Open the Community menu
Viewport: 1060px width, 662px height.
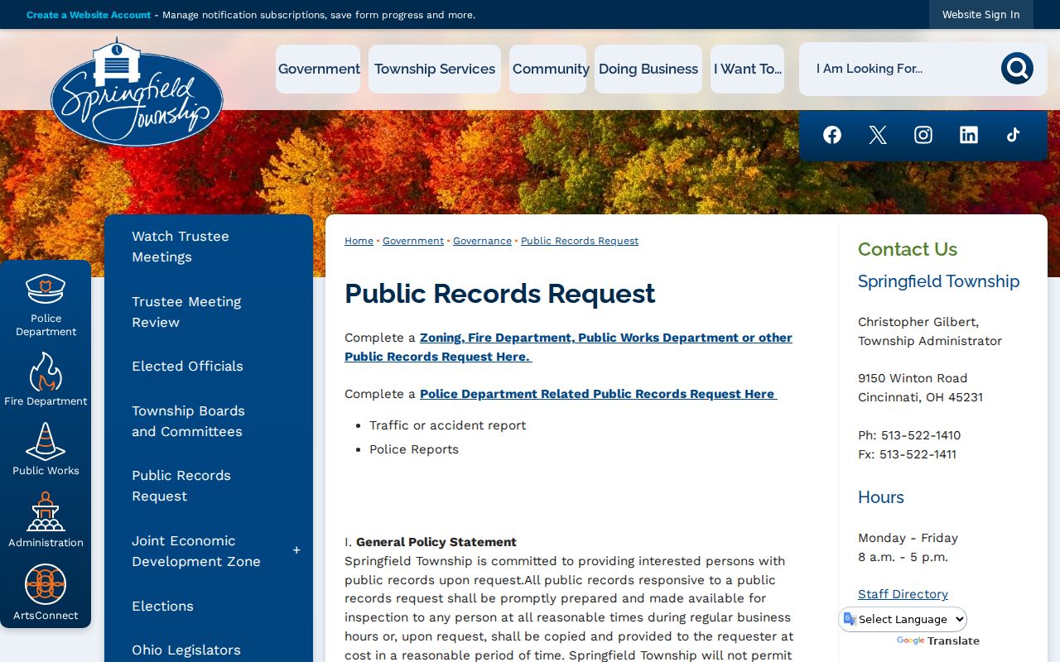pyautogui.click(x=548, y=69)
